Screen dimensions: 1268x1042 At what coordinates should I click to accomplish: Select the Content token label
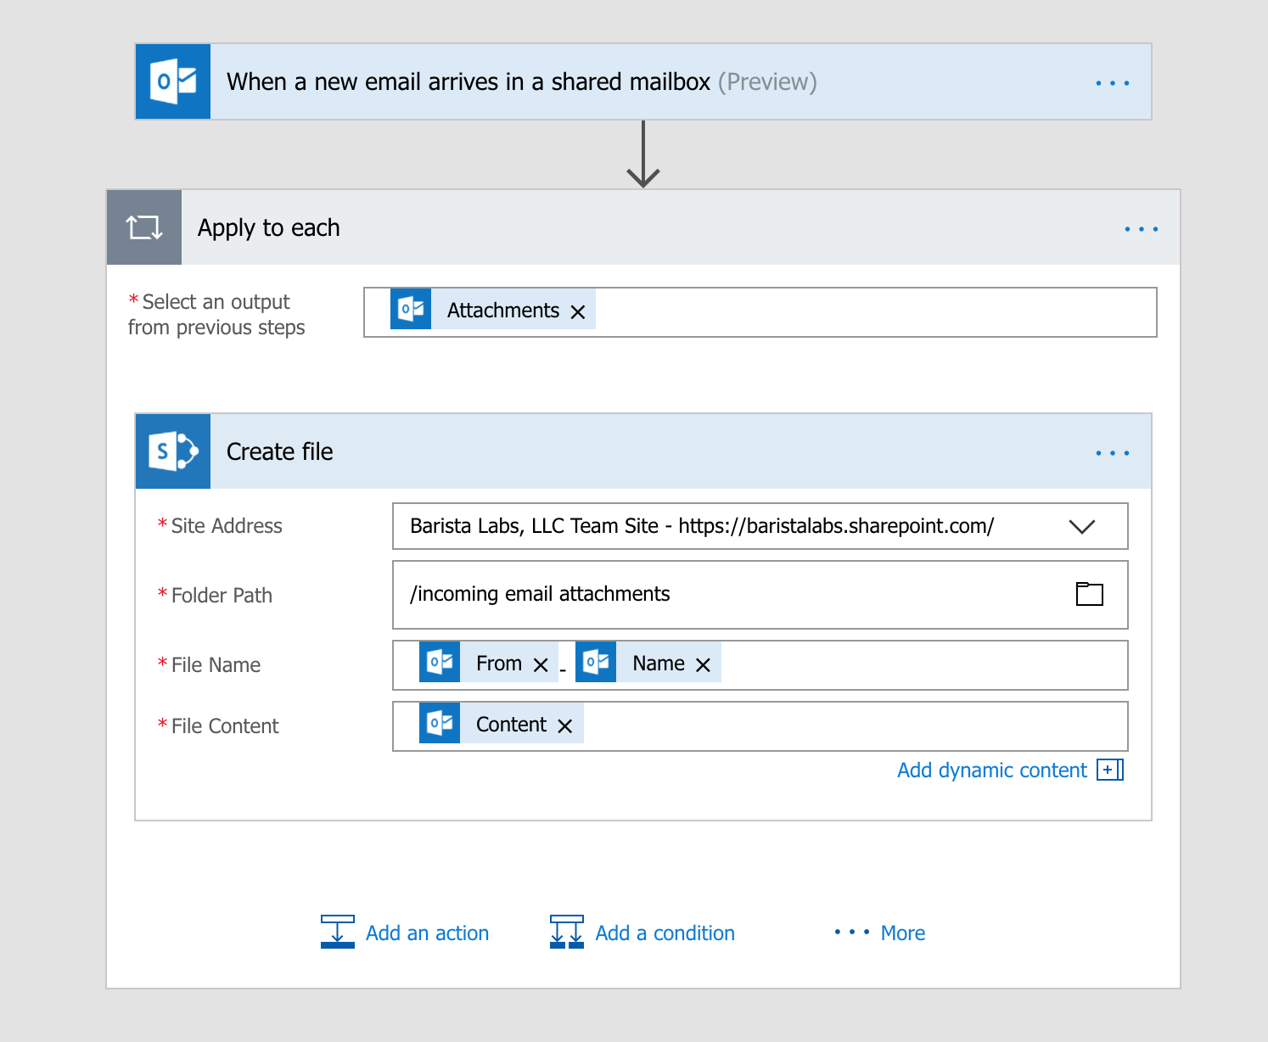511,725
